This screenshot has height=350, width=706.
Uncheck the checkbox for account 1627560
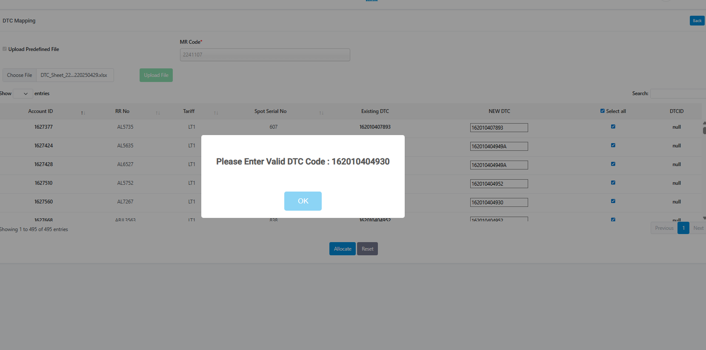[613, 201]
